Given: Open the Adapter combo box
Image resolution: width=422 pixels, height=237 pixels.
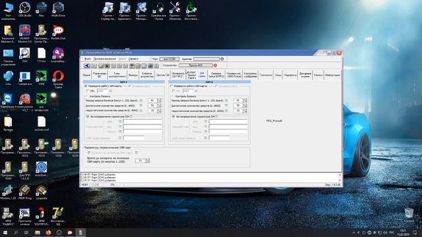Looking at the screenshot, I should point(206,59).
